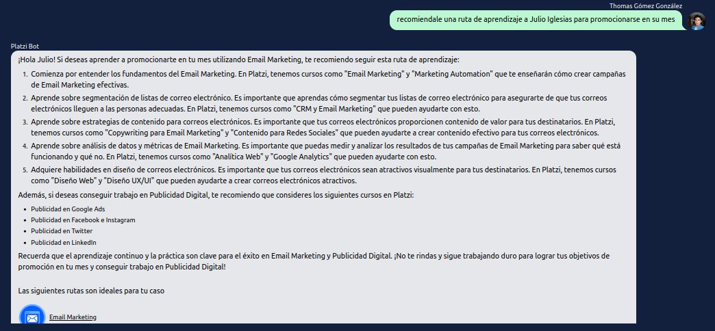Click the bullet 'Publicidad en LinkedIn'
Image resolution: width=715 pixels, height=331 pixels.
[64, 242]
